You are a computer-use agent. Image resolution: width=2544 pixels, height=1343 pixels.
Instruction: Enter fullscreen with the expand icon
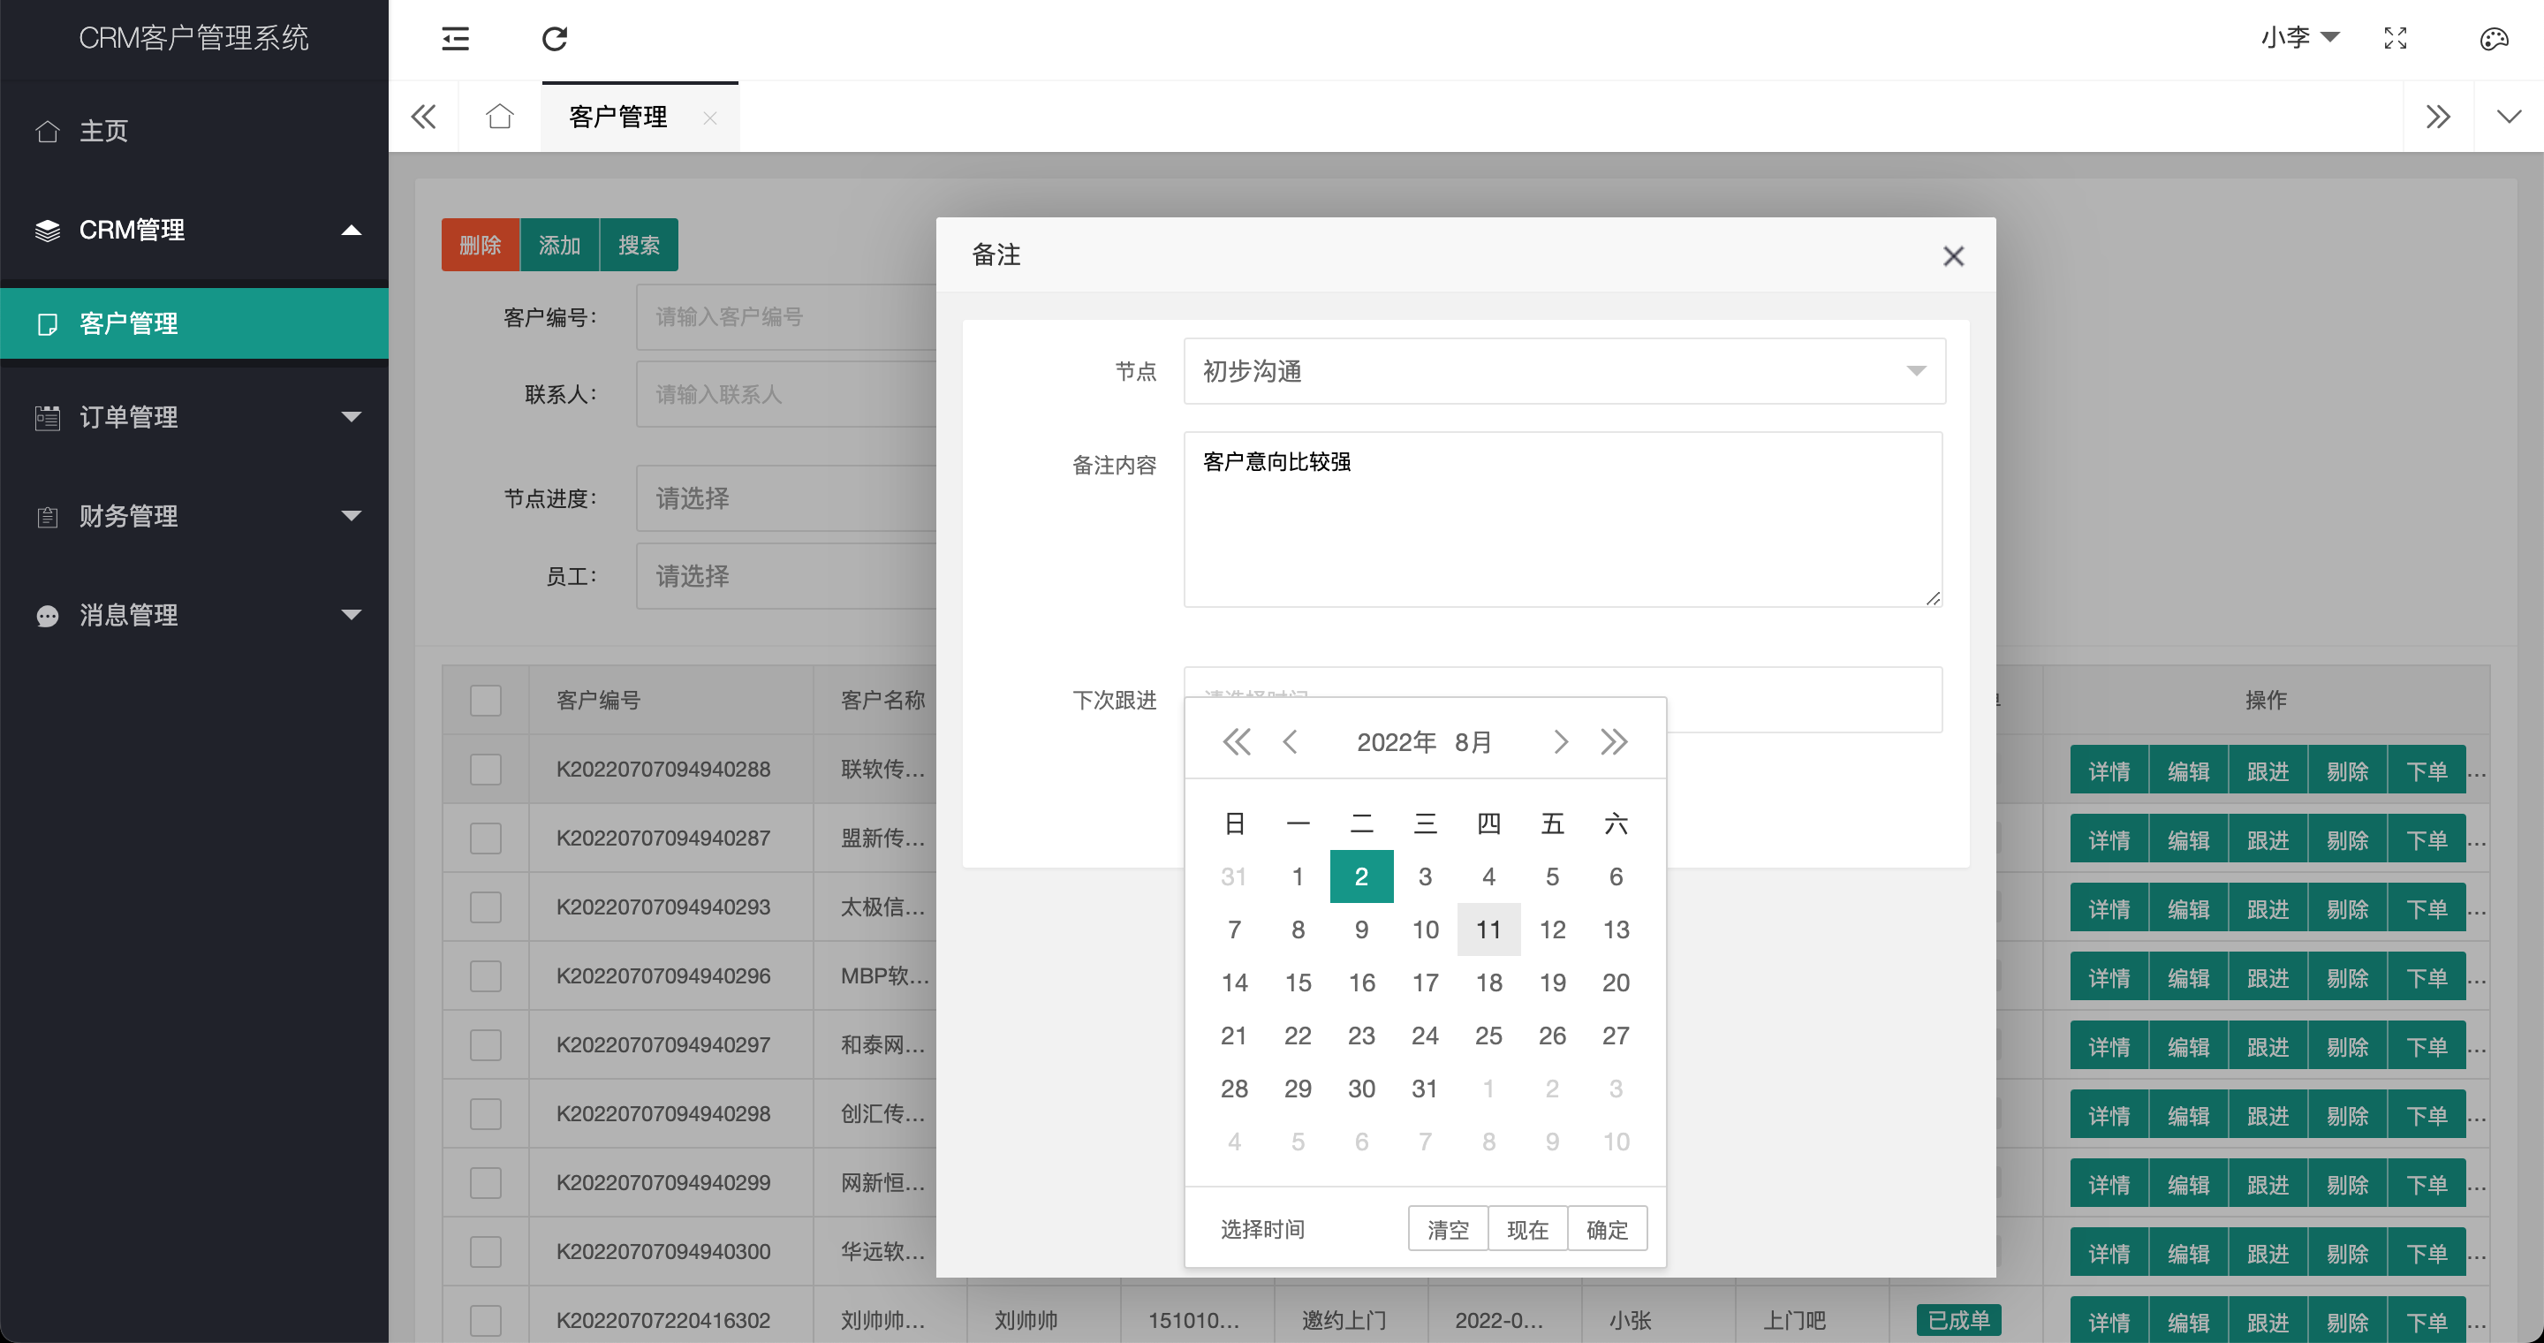[x=2395, y=39]
